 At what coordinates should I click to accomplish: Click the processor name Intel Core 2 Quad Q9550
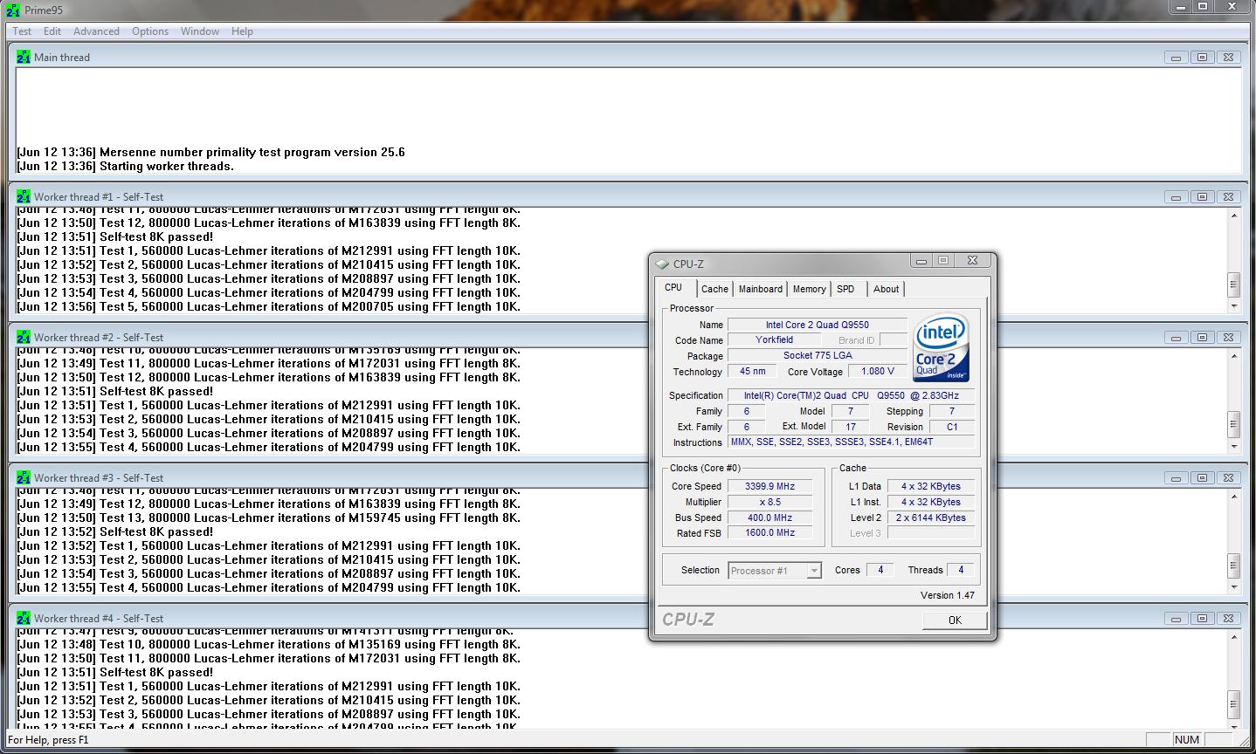coord(817,325)
